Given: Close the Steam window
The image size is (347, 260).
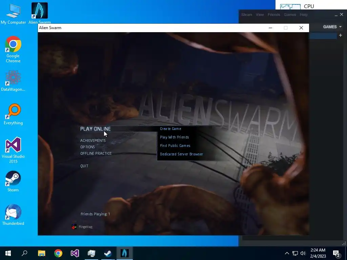Looking at the screenshot, I should coord(342,14).
